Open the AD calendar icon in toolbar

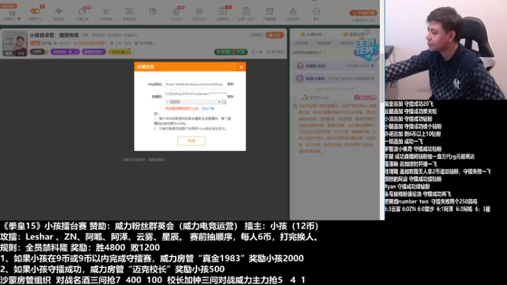click(x=129, y=11)
